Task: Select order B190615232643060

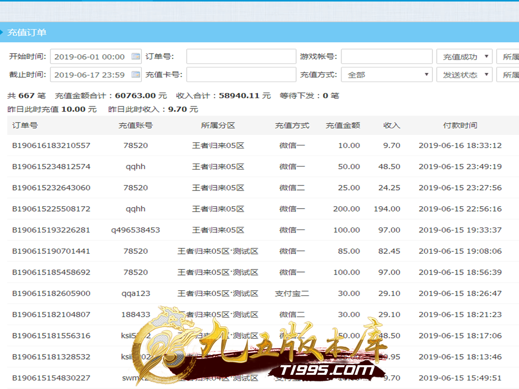Action: pyautogui.click(x=51, y=187)
